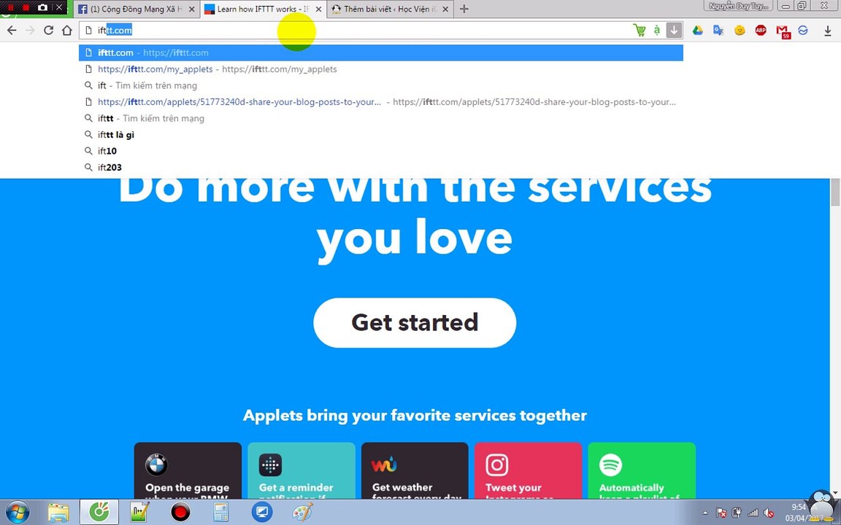The image size is (841, 525).
Task: Open the browser home page
Action: [66, 31]
